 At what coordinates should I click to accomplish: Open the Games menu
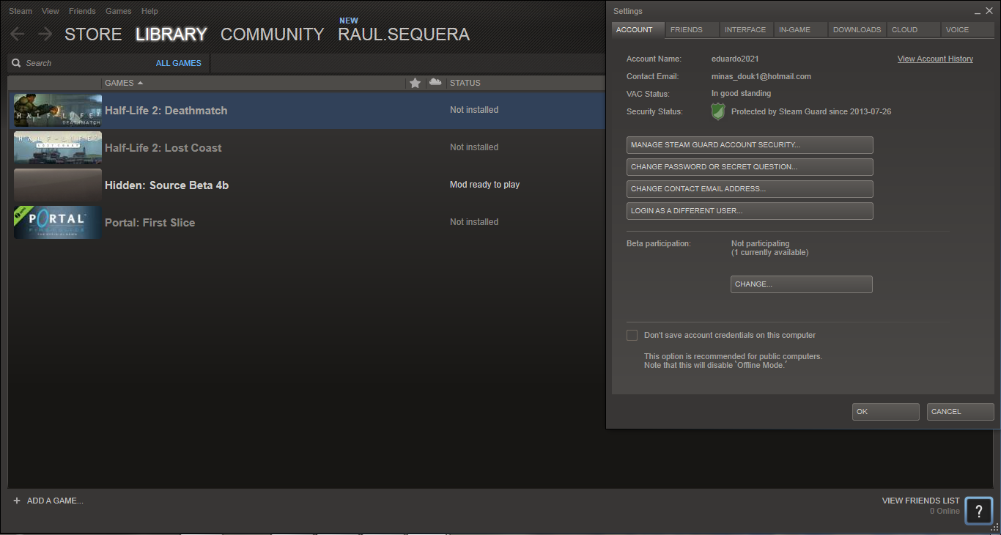click(119, 11)
